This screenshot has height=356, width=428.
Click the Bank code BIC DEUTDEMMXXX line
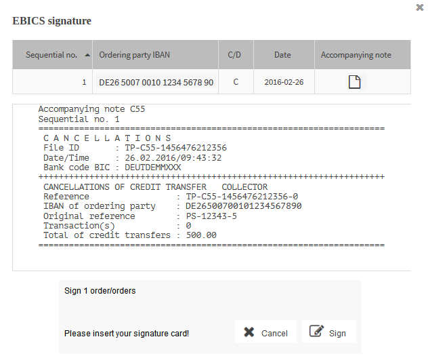[x=112, y=166]
